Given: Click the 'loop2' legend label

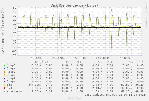Looking at the screenshot, I should coord(11,72).
